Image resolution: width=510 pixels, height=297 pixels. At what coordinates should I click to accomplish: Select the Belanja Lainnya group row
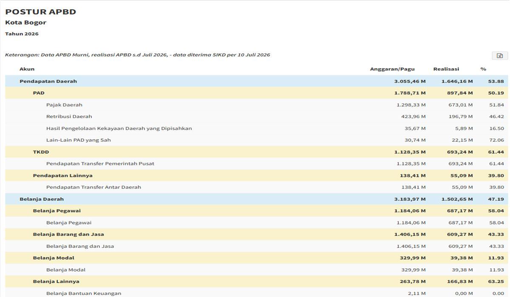pos(257,281)
